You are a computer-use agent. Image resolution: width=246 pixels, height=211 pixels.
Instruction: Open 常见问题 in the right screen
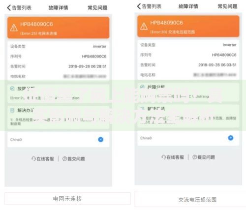click(x=227, y=6)
